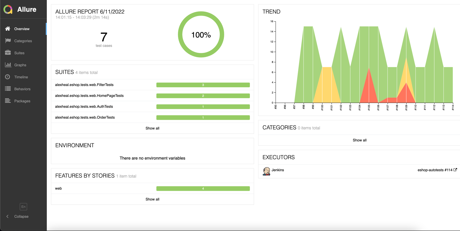The image size is (460, 231).
Task: Open the FEATURES BY STORIES widget title
Action: (85, 176)
